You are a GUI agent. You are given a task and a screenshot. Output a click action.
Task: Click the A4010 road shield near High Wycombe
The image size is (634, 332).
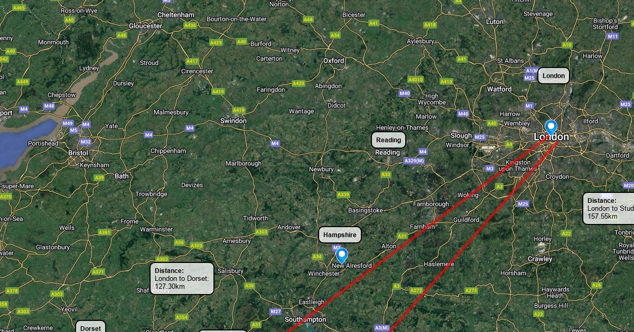[416, 80]
